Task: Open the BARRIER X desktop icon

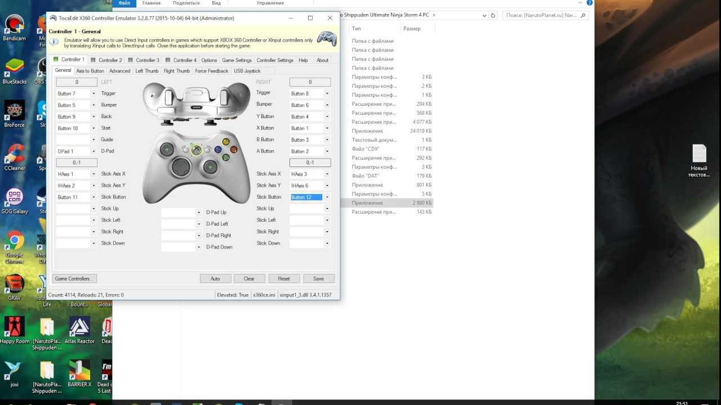Action: click(x=79, y=374)
